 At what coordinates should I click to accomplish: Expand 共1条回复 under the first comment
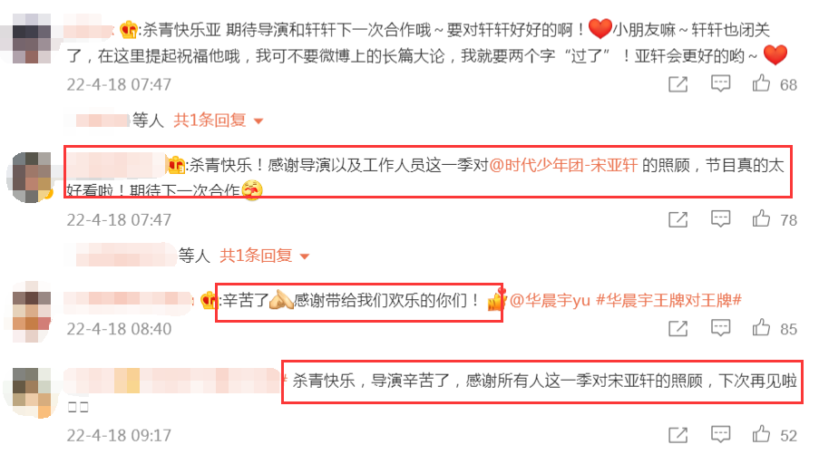218,120
